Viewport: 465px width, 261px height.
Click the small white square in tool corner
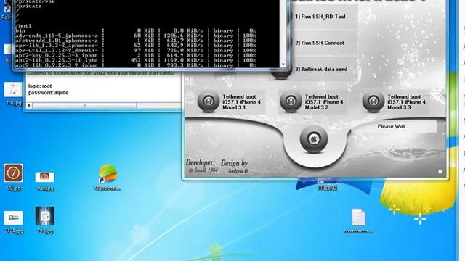click(440, 172)
